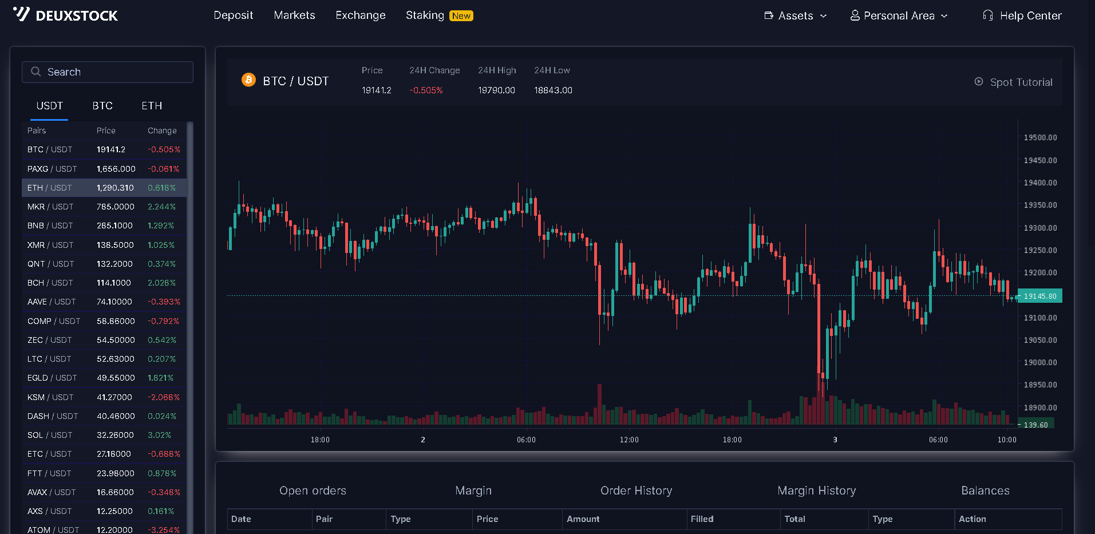Click the Change column header
The image size is (1095, 534).
click(162, 130)
